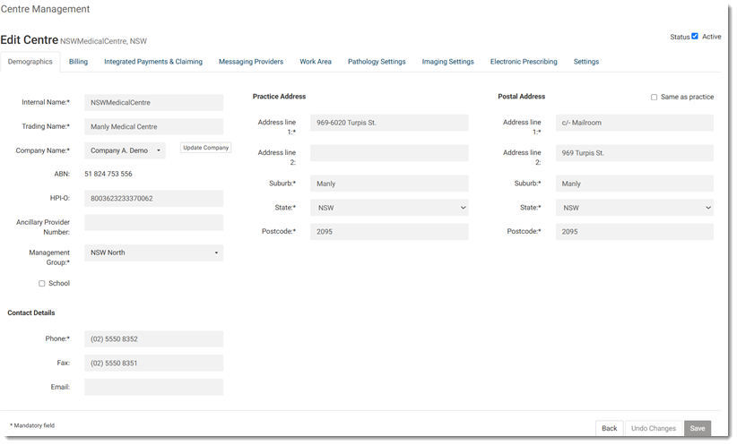
Task: Click the Update Company button
Action: coord(205,148)
